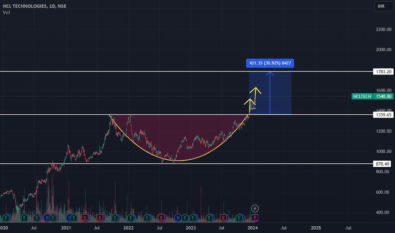Screen dimensions: 395x233
Task: Click the 2000.00 price axis value
Action: click(384, 50)
